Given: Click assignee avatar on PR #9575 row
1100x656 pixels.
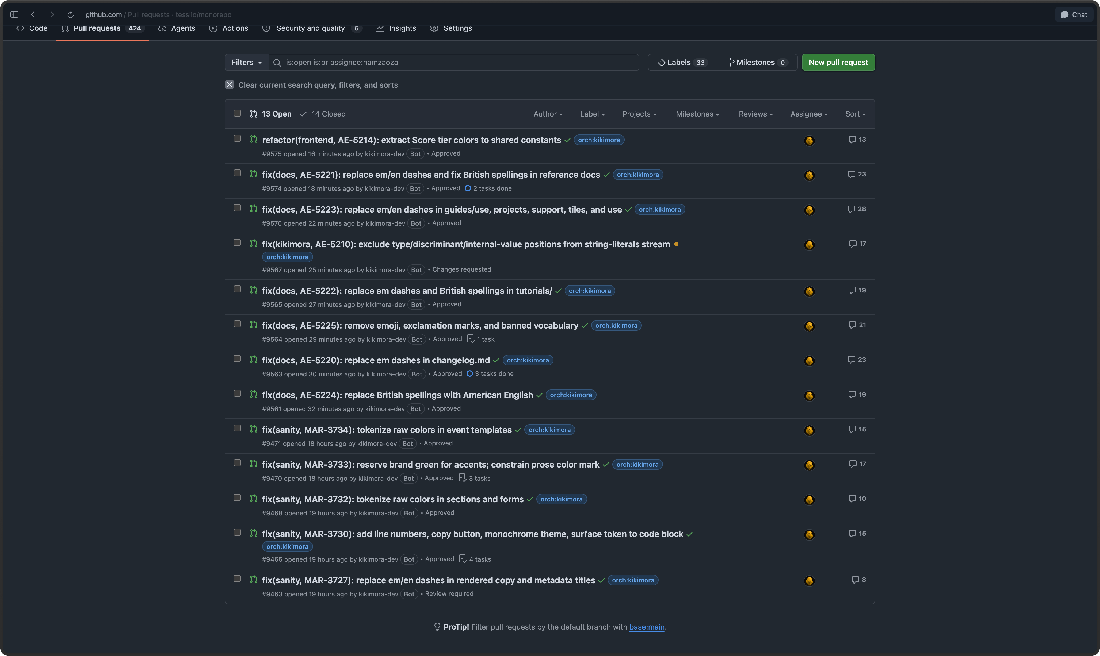Looking at the screenshot, I should [x=809, y=141].
